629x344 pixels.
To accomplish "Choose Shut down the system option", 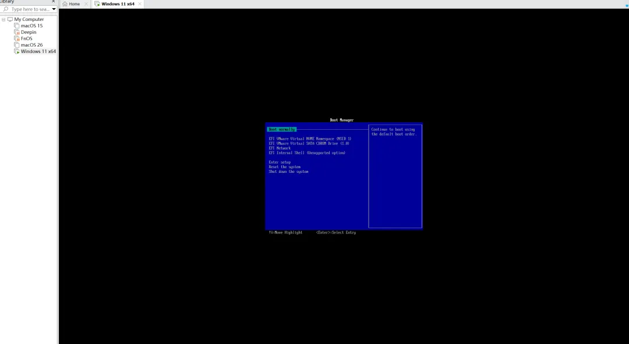I will pos(288,172).
